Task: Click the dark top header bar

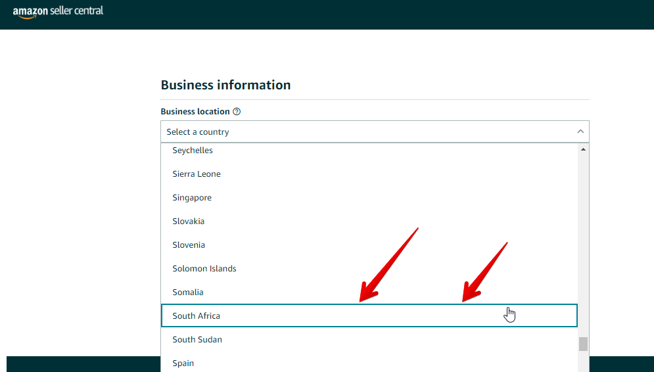Action: tap(327, 14)
